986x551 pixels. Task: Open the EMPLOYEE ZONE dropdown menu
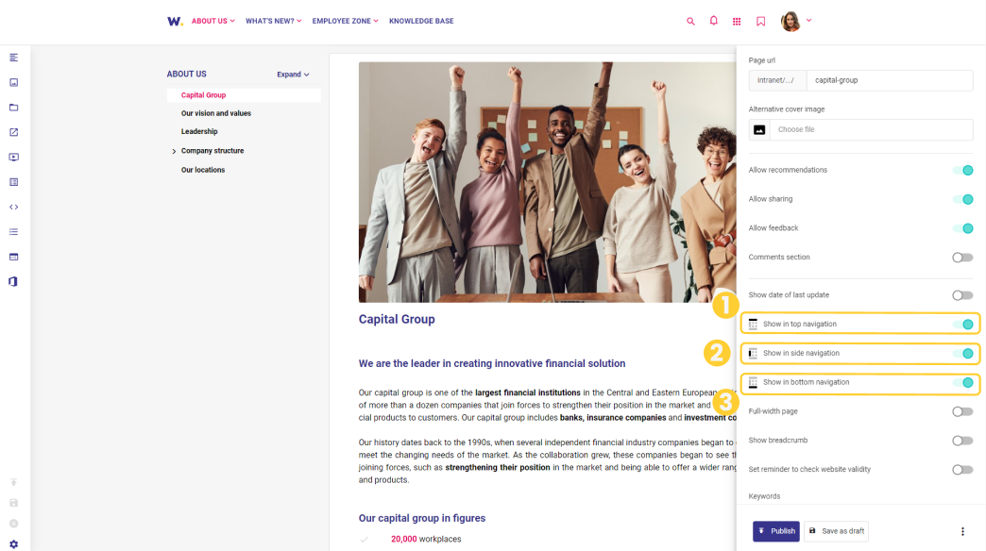click(346, 21)
